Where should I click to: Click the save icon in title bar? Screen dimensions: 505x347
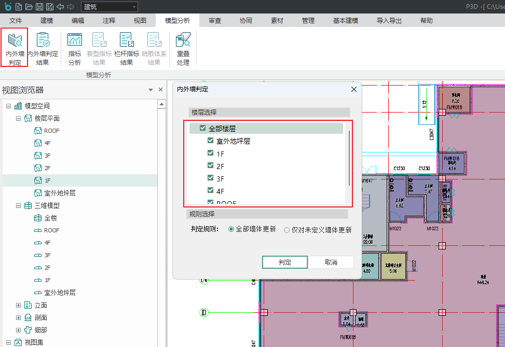point(39,7)
